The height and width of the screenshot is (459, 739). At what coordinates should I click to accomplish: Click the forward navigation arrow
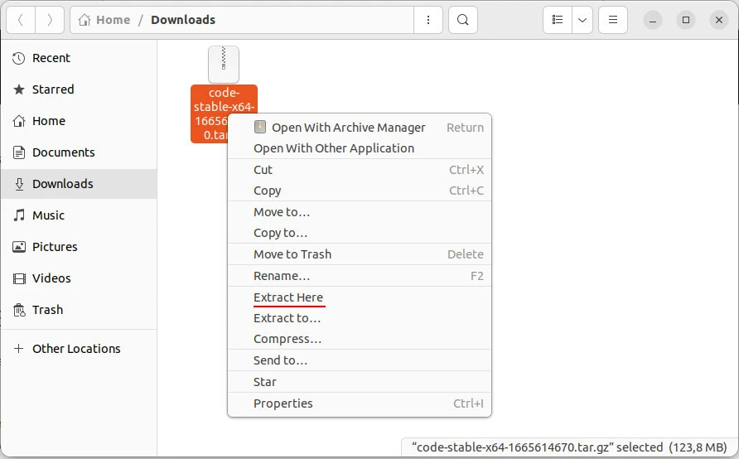(50, 20)
